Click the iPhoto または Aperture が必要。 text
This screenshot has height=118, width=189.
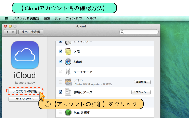coord(93,84)
